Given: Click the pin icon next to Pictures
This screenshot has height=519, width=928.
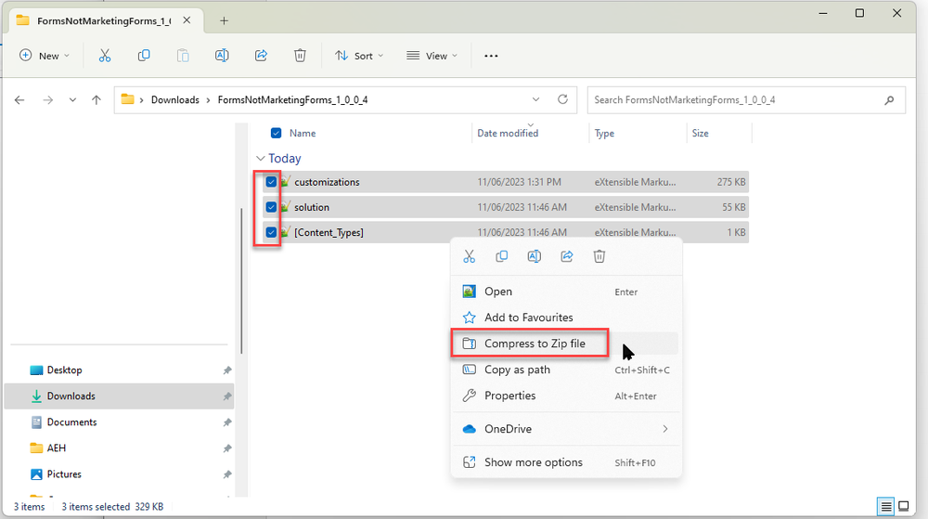Looking at the screenshot, I should [227, 474].
